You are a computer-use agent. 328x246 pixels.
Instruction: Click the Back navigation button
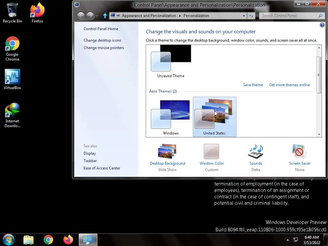pos(81,16)
